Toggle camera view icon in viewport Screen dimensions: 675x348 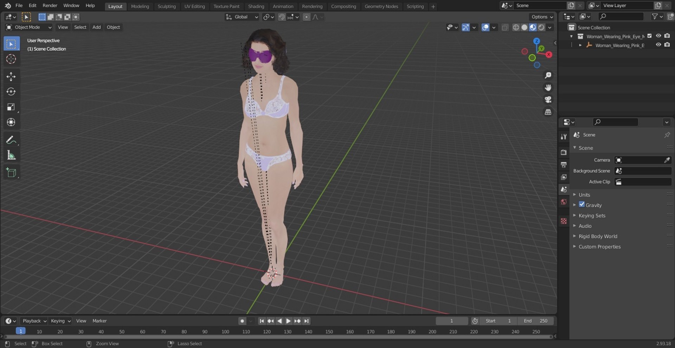pos(548,100)
